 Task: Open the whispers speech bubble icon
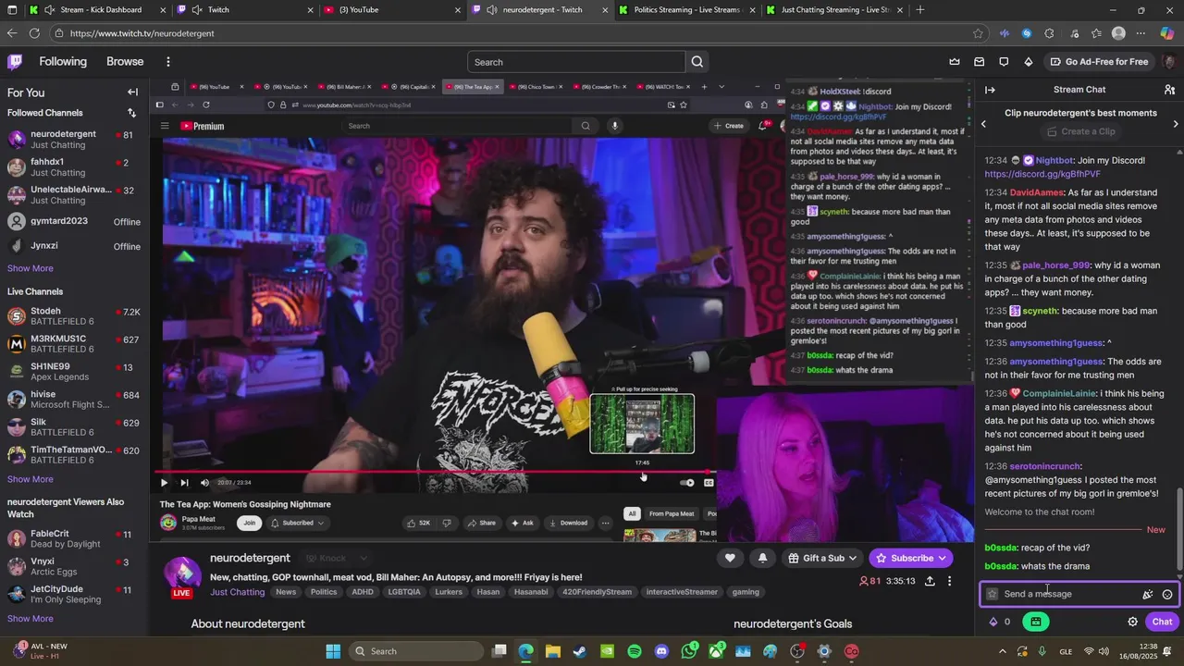point(1004,62)
